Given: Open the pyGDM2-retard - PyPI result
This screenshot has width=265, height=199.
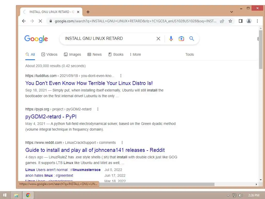Looking at the screenshot, I should [x=51, y=117].
